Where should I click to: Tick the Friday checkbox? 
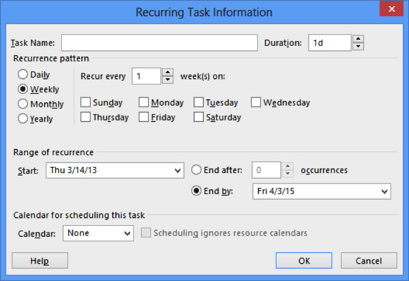coord(144,117)
